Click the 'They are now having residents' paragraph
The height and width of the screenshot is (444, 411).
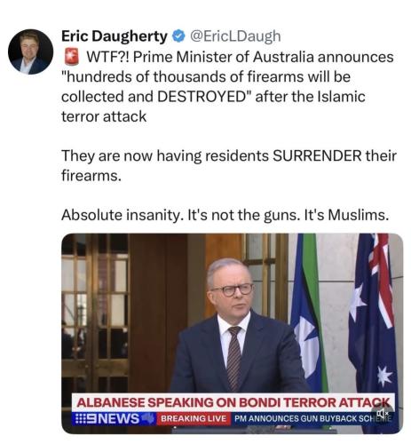tap(229, 165)
